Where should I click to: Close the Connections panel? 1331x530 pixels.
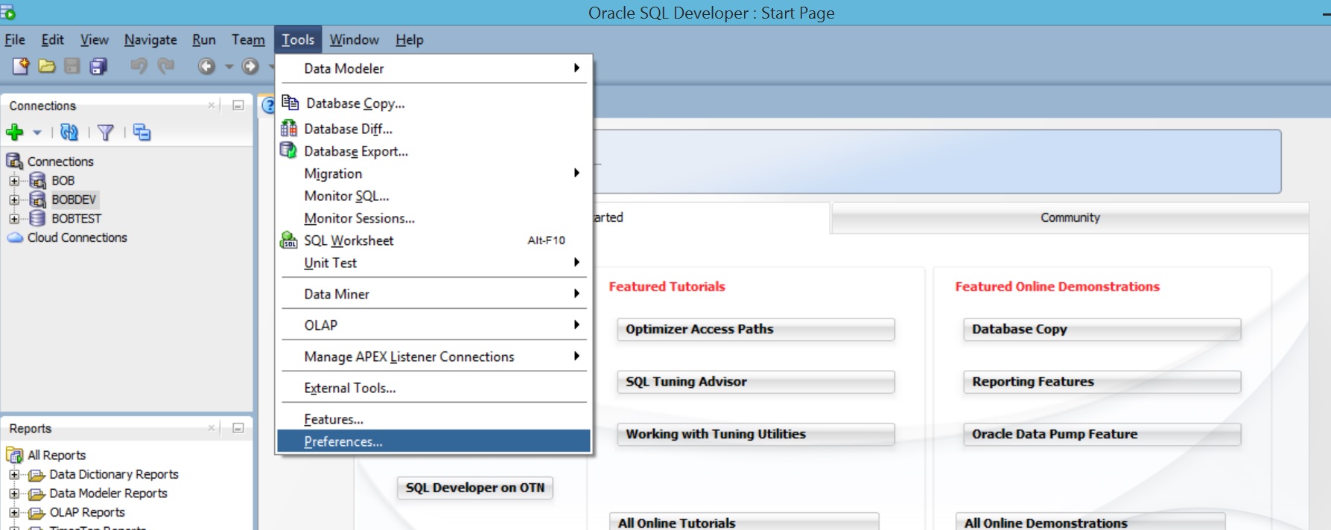click(212, 106)
